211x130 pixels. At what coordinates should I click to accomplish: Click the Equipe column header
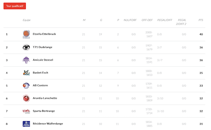(27, 20)
